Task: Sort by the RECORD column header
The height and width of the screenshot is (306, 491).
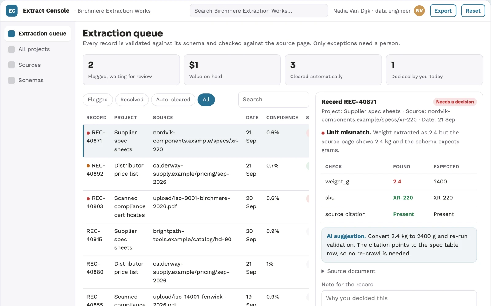Action: (96, 118)
